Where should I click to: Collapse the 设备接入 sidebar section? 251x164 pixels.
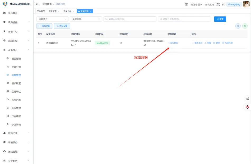(x=12, y=50)
